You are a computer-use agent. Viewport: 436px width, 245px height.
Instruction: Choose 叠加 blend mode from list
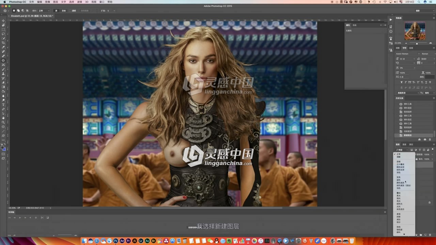[399, 193]
